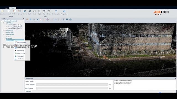Enable Orthographic projection
Viewport: 177px width, 99px height.
[x=56, y=12]
